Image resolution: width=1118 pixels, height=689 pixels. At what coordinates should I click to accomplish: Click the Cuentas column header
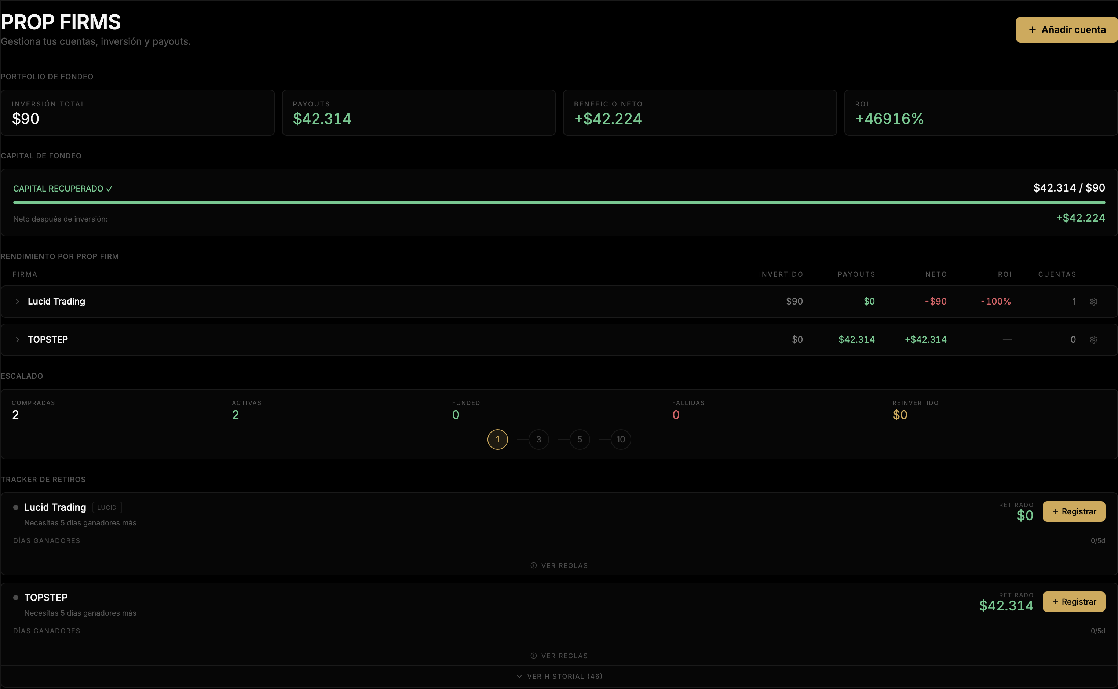(x=1057, y=274)
